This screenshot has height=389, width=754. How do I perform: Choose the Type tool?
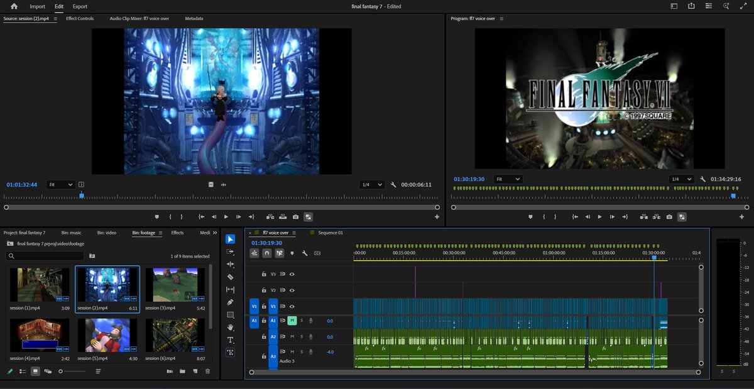click(x=230, y=340)
